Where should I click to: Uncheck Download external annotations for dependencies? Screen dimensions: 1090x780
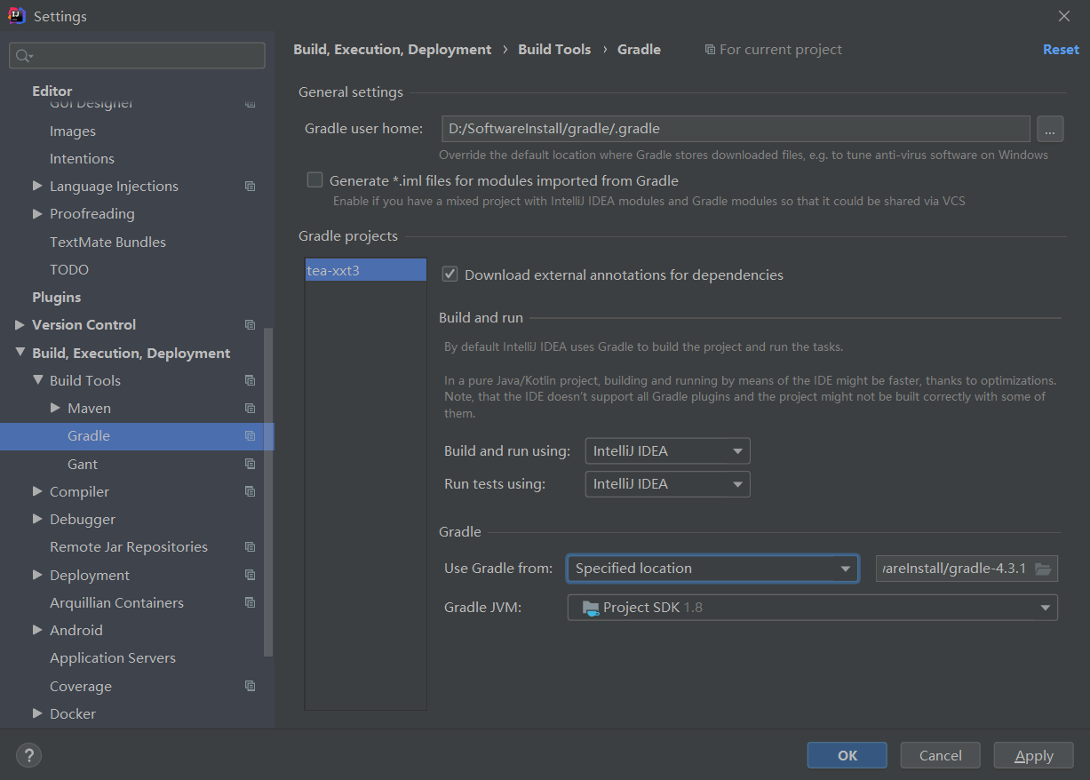(450, 275)
